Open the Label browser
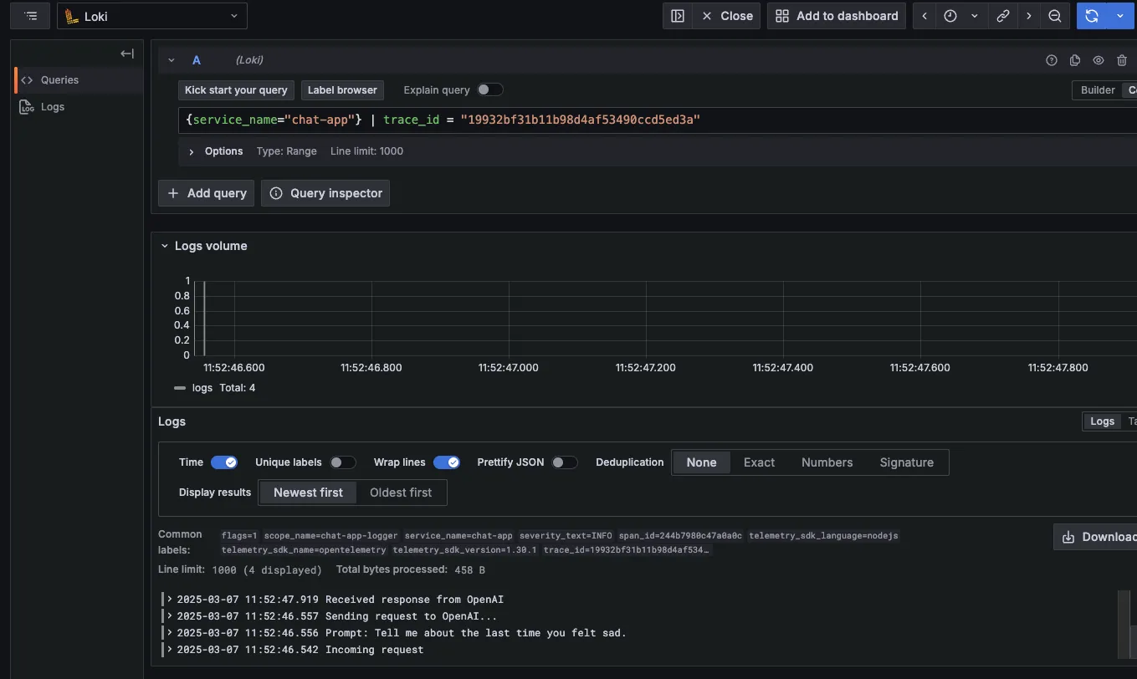 (x=342, y=89)
